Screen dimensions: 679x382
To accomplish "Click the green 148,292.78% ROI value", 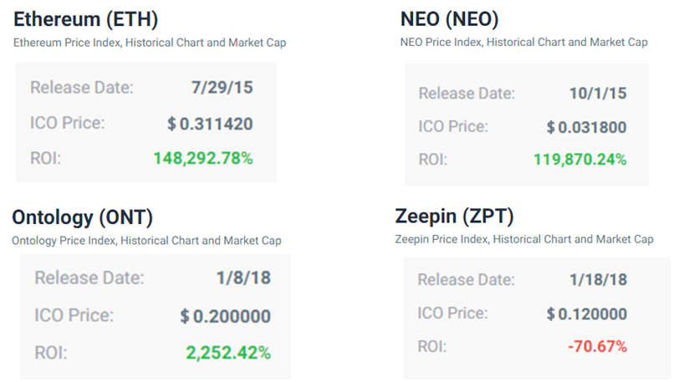I will 203,157.
